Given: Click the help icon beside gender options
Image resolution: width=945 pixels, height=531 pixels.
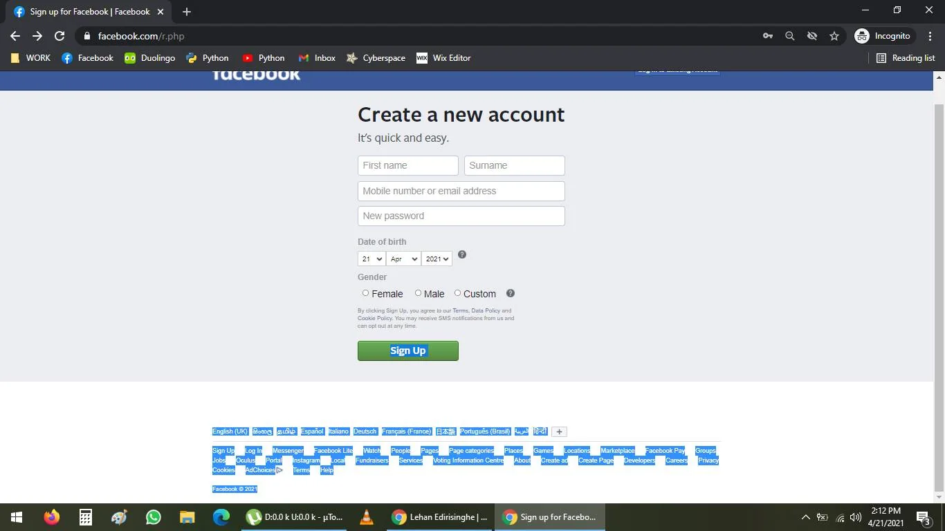Looking at the screenshot, I should (x=511, y=293).
